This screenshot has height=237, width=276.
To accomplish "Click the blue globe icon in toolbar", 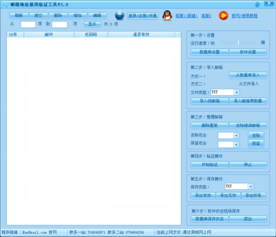I will coord(119,15).
